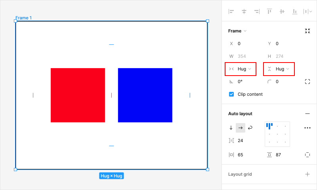
Task: Add a layout grid with plus
Action: click(307, 174)
